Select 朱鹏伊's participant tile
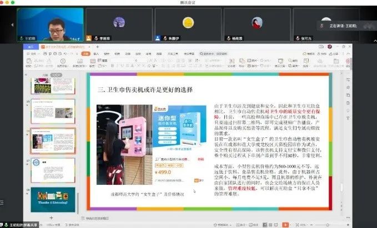 (x=188, y=24)
